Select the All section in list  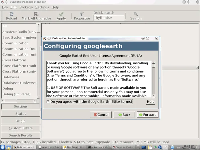coord(19,26)
